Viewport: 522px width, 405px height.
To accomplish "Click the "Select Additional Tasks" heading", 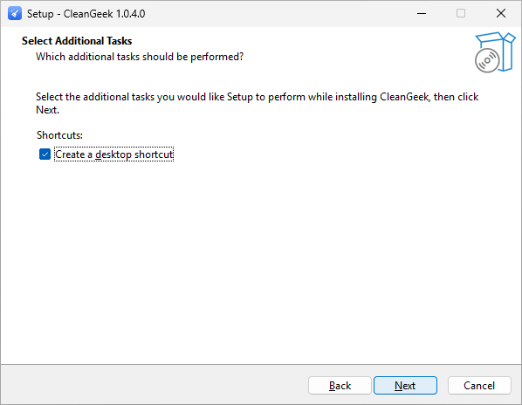I will [77, 41].
